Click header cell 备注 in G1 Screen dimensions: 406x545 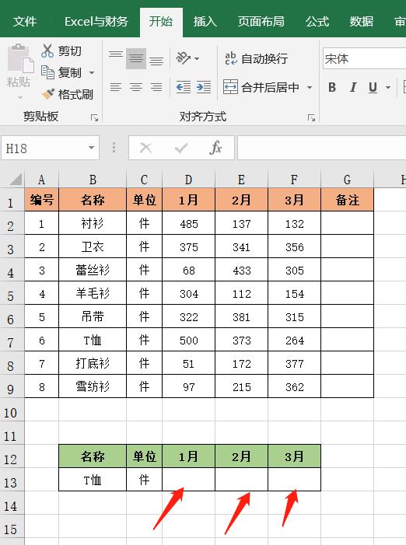pos(347,200)
